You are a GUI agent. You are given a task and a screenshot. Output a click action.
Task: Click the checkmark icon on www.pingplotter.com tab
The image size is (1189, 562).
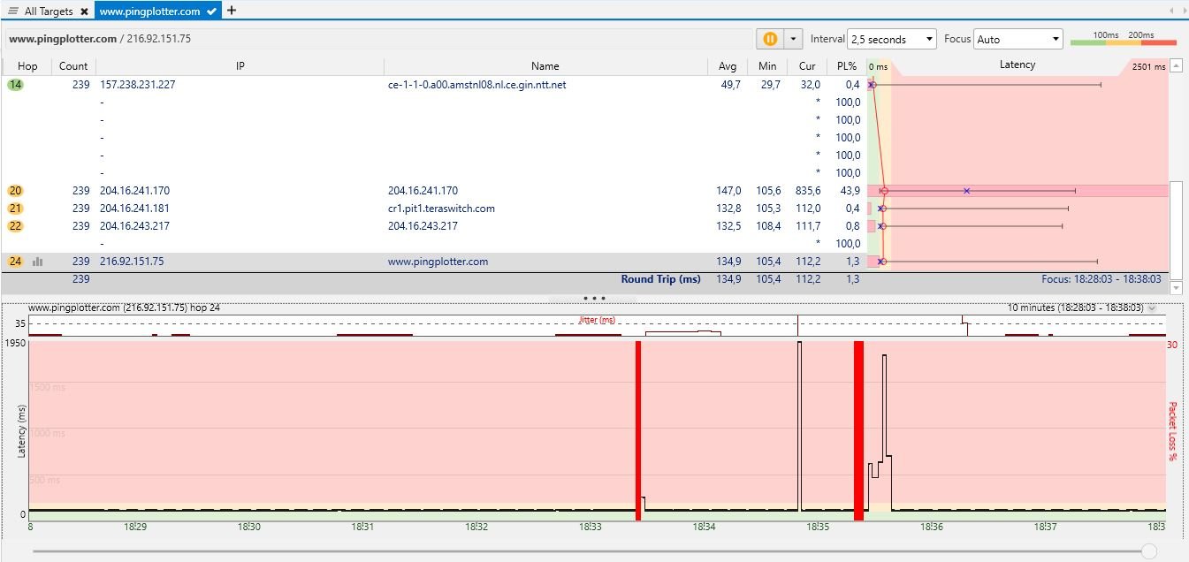point(211,11)
